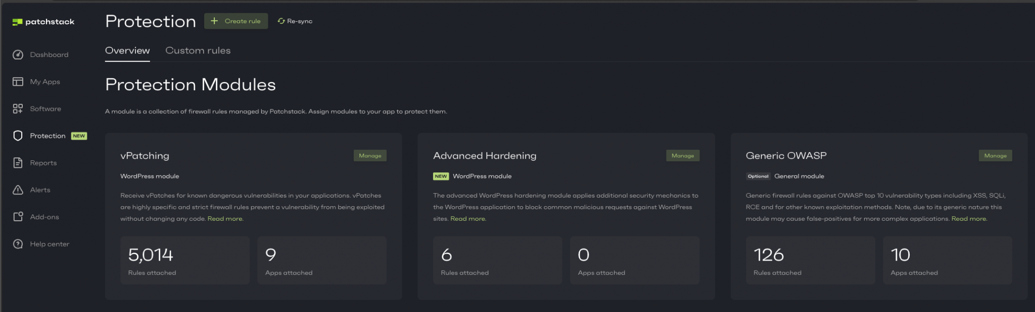This screenshot has height=312, width=1035.
Task: Click the vPatching card title
Action: coord(145,156)
